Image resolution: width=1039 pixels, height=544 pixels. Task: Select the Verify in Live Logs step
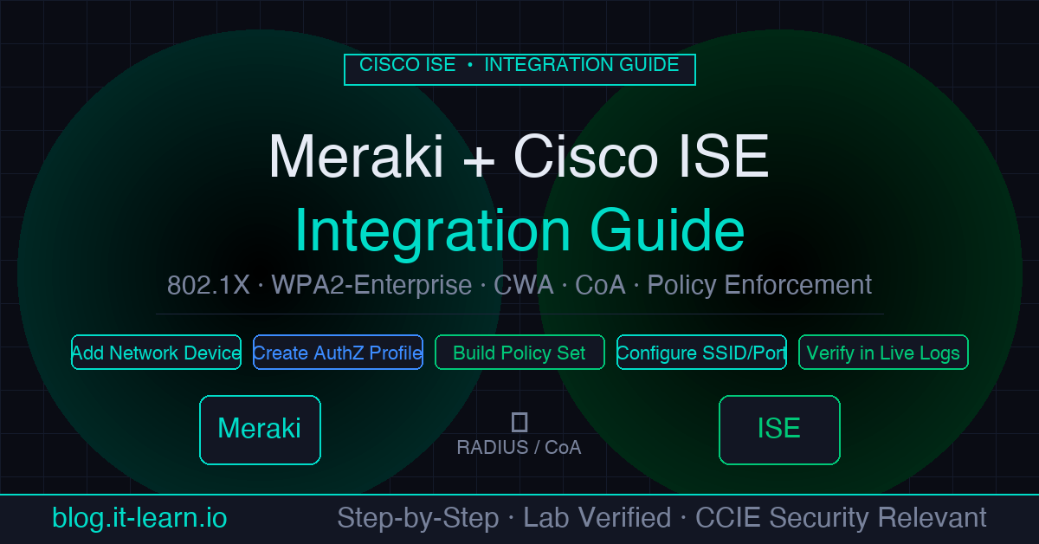tap(883, 353)
